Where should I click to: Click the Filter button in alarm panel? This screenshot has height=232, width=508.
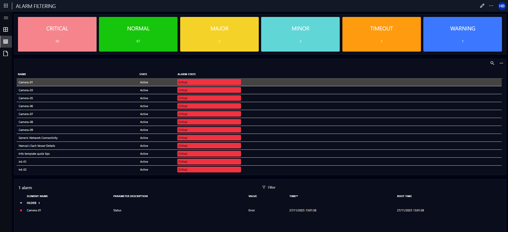point(269,187)
